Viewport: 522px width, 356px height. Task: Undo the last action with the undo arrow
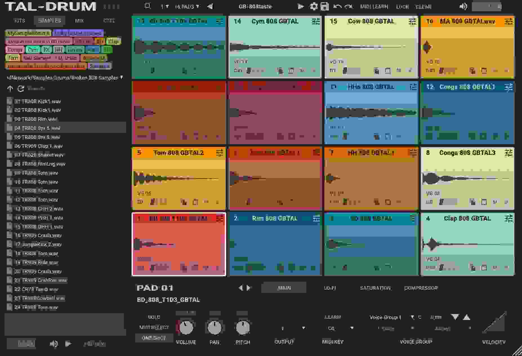338,6
